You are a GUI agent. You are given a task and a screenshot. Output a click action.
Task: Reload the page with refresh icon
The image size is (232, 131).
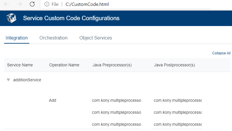[32, 4]
